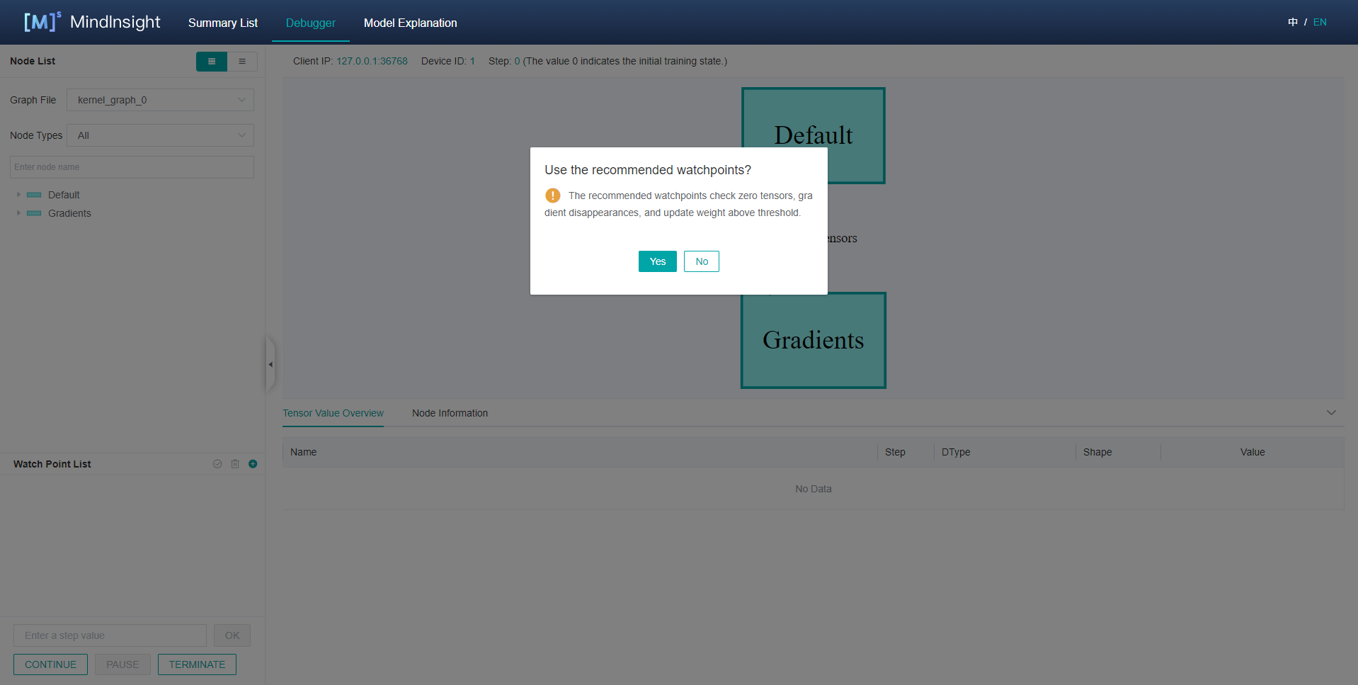Open the Graph File dropdown
The height and width of the screenshot is (685, 1358).
click(160, 100)
